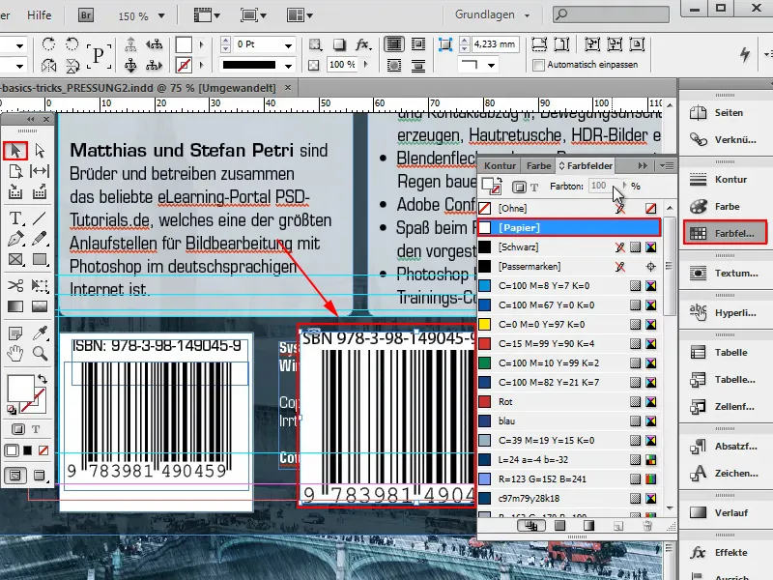Switch to Normal view mode in the toolbox
This screenshot has width=773, height=580.
(x=15, y=476)
